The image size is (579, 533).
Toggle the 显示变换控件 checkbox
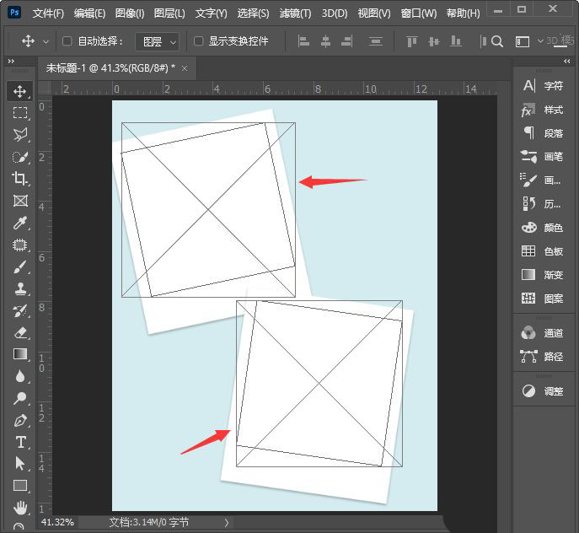click(x=199, y=41)
